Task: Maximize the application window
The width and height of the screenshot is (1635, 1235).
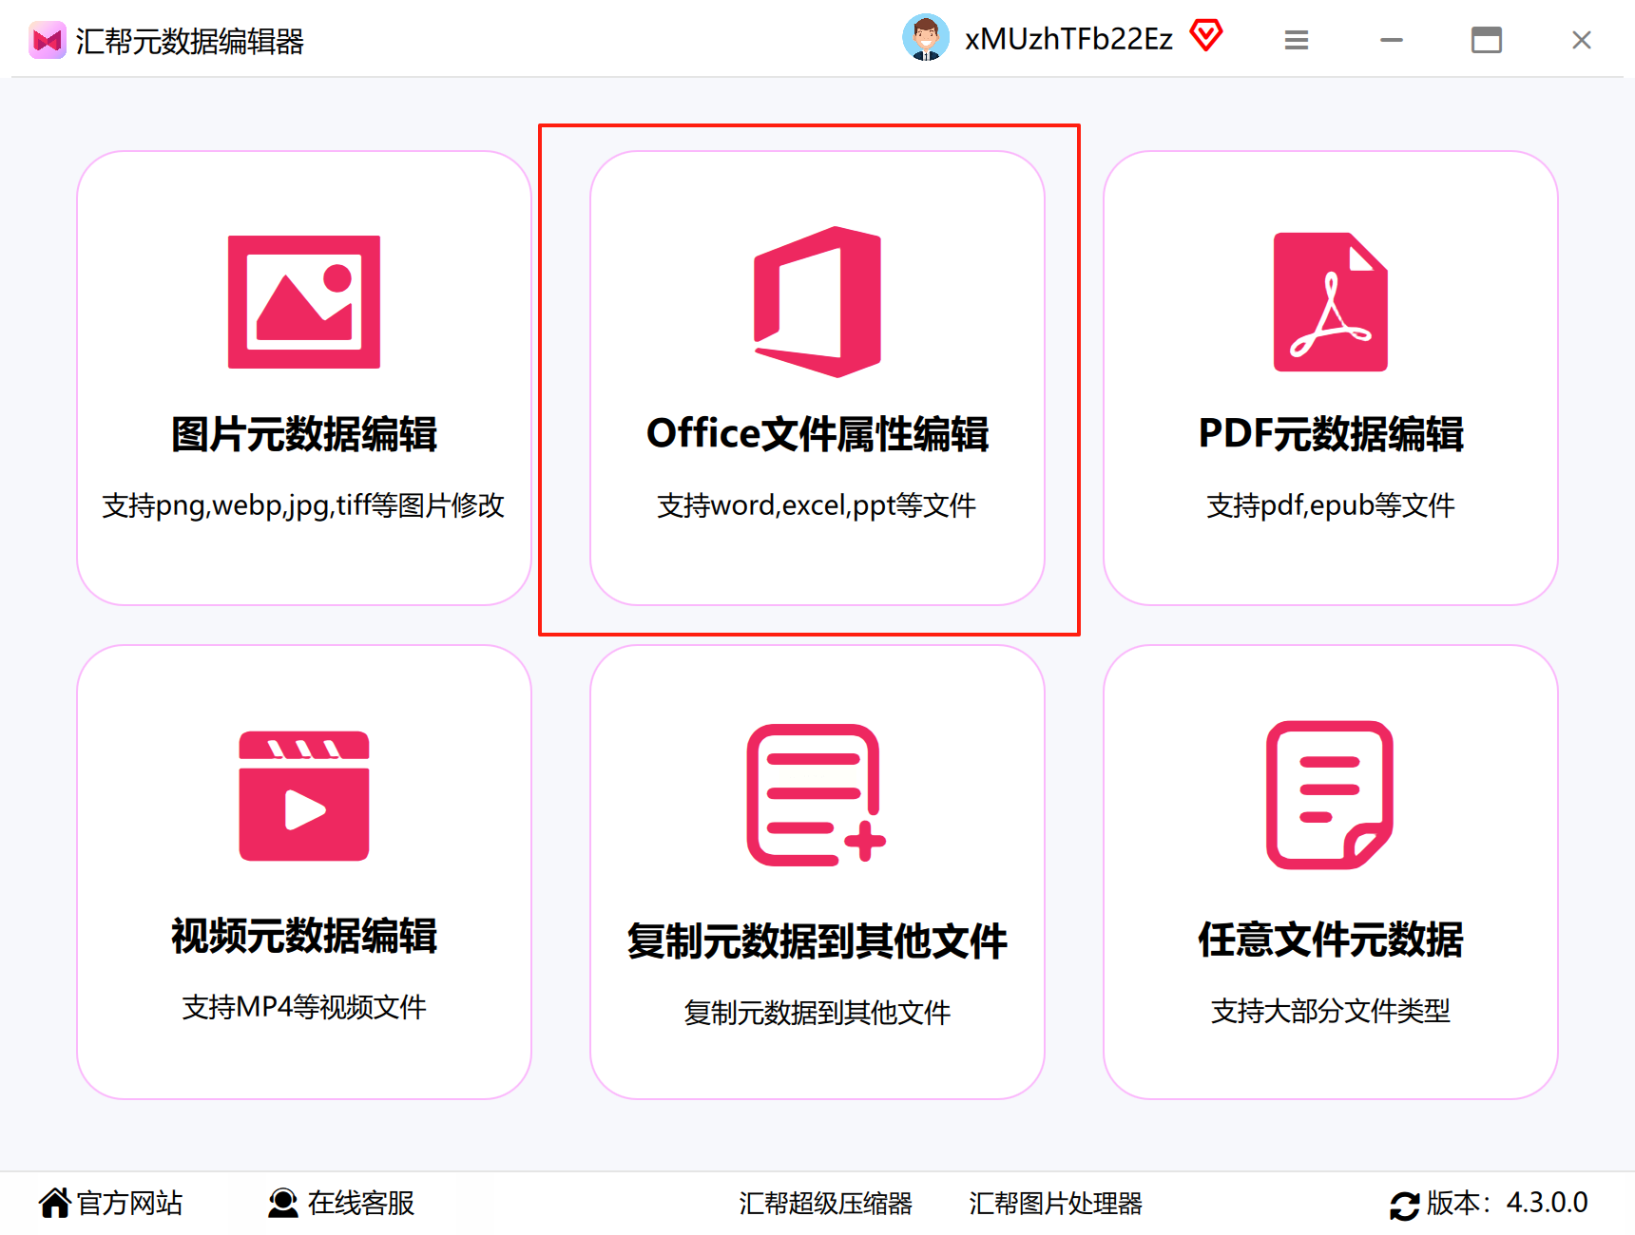Action: click(1487, 40)
